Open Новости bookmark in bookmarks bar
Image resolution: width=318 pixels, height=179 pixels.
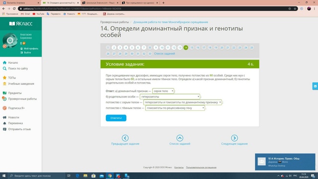(69, 14)
